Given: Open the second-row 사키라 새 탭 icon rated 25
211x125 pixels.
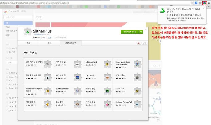Looking at the screenshot, I should (78, 78).
